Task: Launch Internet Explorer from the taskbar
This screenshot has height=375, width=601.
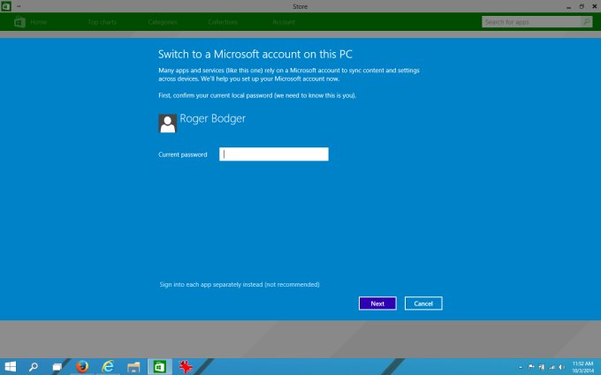Action: (108, 367)
